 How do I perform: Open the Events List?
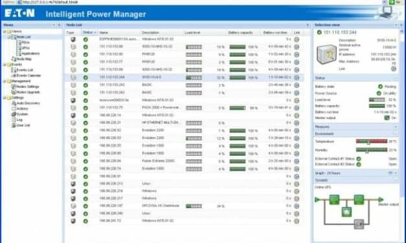(25, 70)
